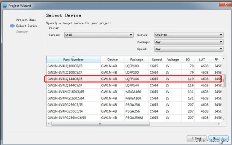The width and height of the screenshot is (232, 145).
Task: Select part GW1N-LV4LQ100C5/I4
Action: tap(134, 73)
